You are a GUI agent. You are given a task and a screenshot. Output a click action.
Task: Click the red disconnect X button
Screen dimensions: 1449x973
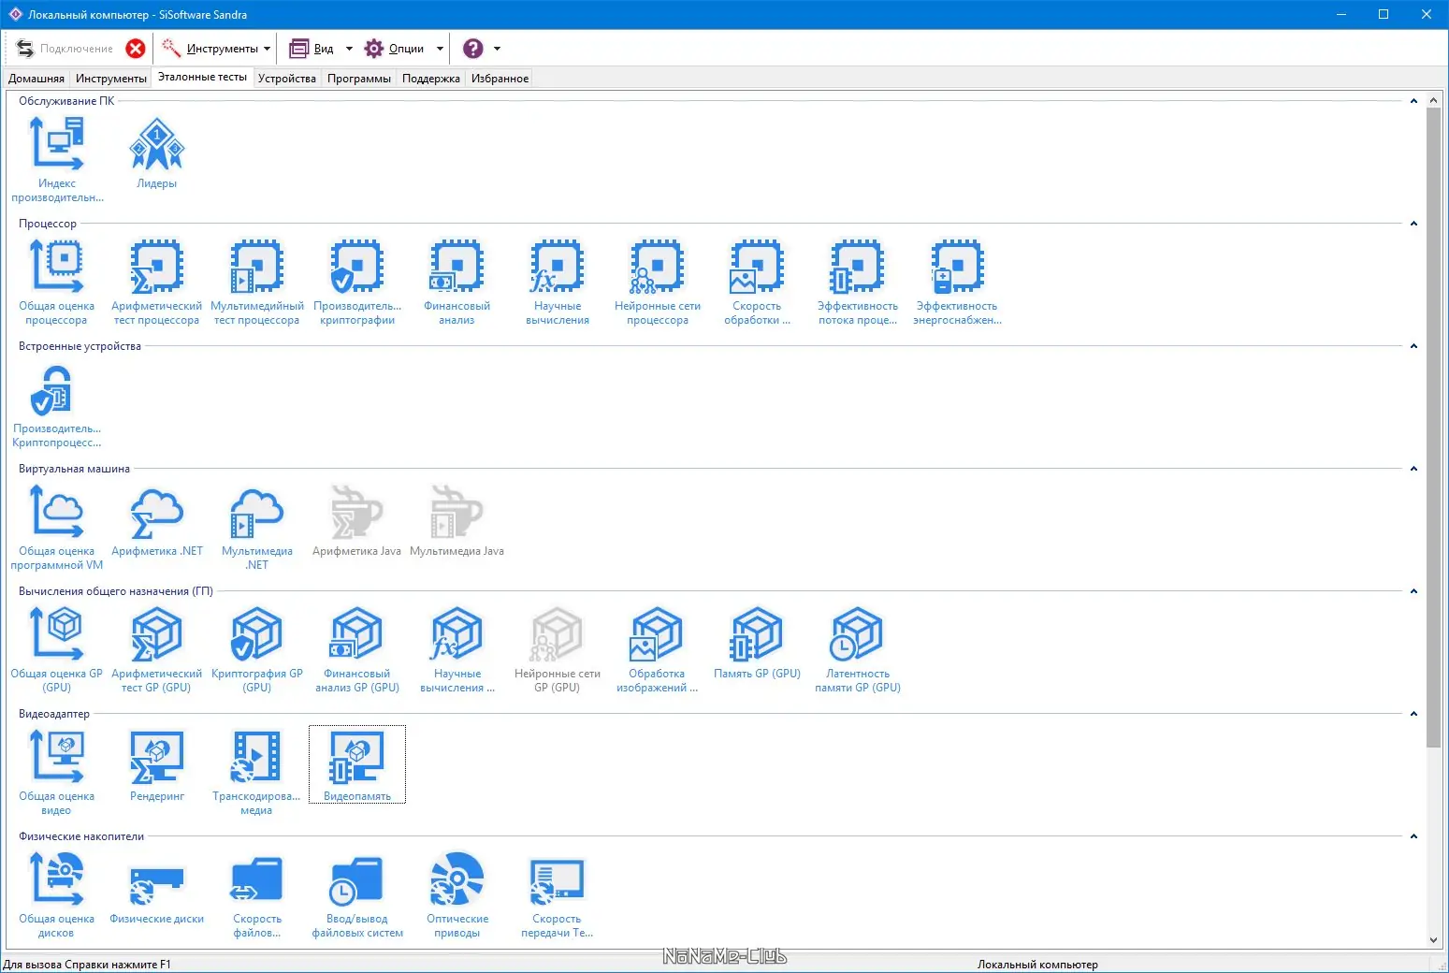coord(136,49)
